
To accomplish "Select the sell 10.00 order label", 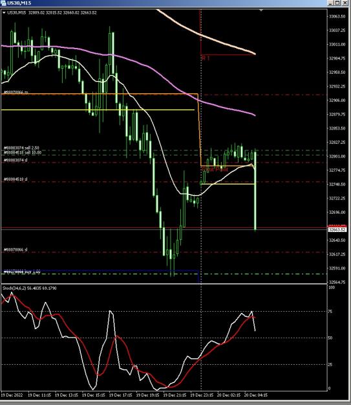I will [x=23, y=152].
